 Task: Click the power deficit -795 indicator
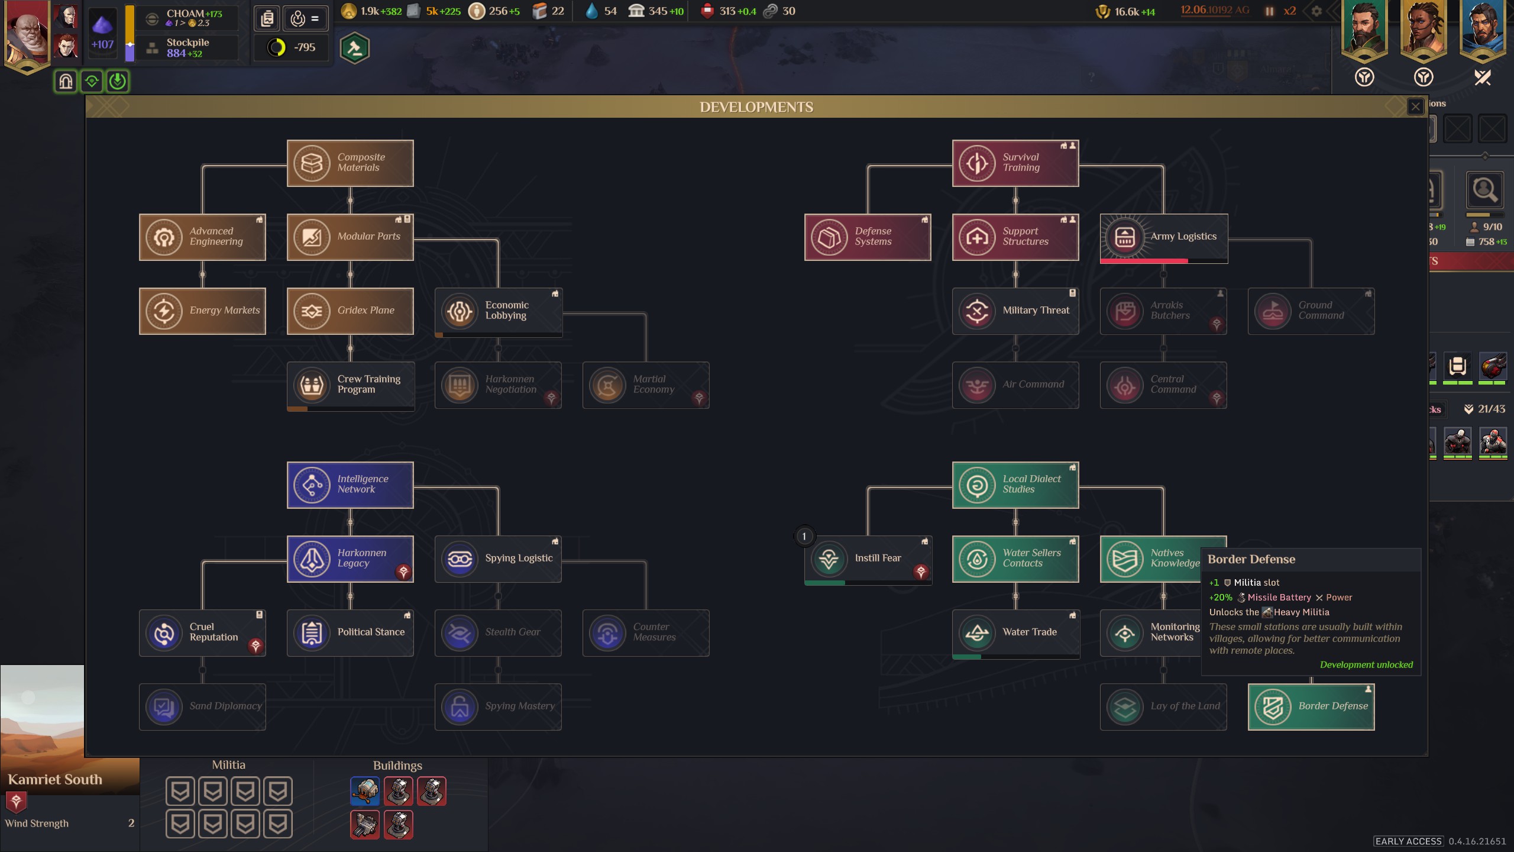click(291, 47)
